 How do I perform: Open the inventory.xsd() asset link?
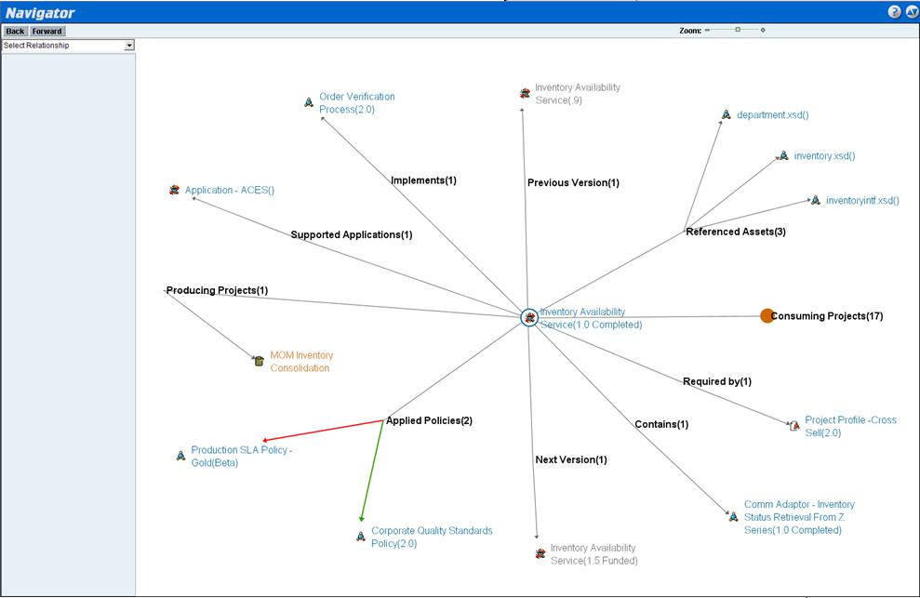(824, 156)
